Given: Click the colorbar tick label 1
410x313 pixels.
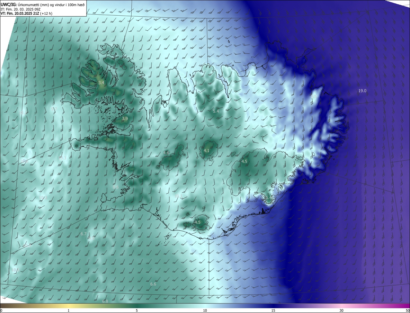Looking at the screenshot, I should click(x=69, y=311).
